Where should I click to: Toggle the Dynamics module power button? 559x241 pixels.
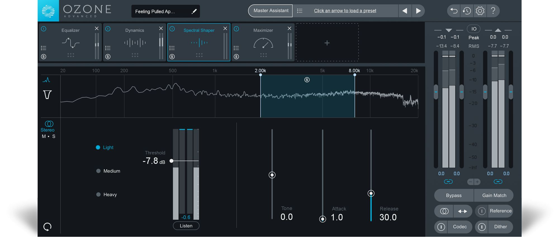[108, 29]
